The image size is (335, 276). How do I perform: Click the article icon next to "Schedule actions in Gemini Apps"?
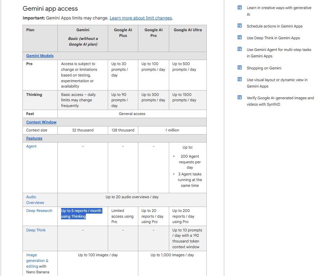(x=239, y=26)
